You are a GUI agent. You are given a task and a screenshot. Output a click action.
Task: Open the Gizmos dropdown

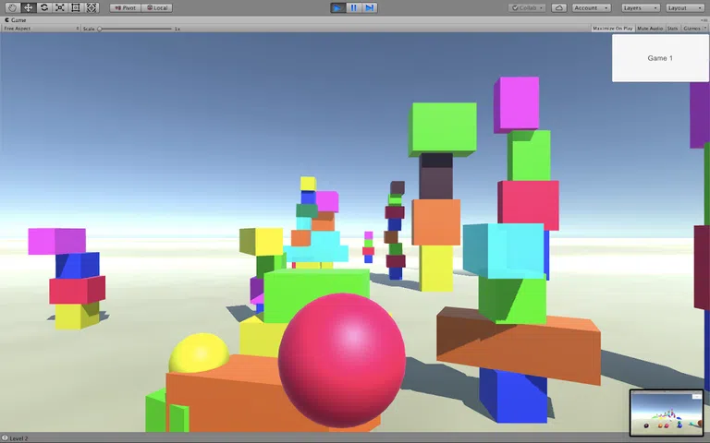(x=692, y=29)
